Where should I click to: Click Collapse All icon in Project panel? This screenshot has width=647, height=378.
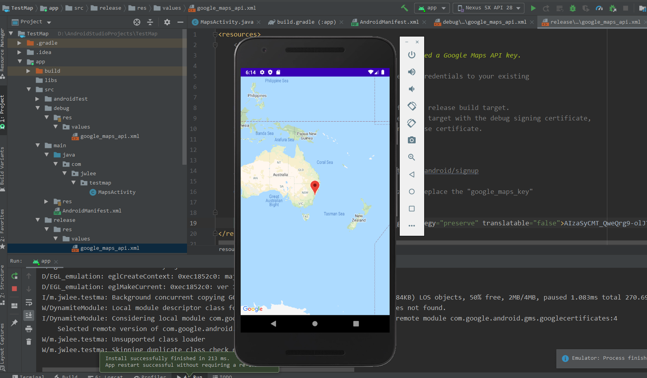pos(150,22)
